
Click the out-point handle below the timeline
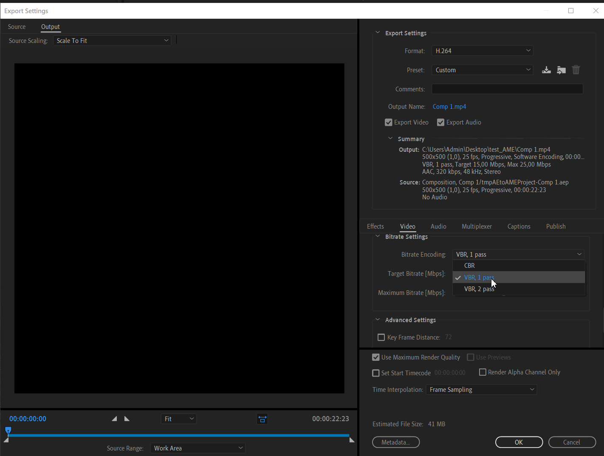click(352, 440)
